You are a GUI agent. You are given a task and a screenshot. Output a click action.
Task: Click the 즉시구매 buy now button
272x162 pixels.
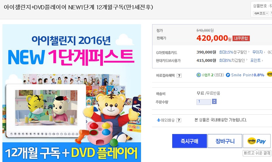pos(190,141)
